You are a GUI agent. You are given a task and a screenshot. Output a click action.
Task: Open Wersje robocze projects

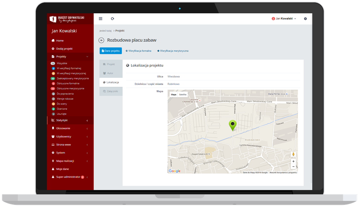click(x=65, y=99)
